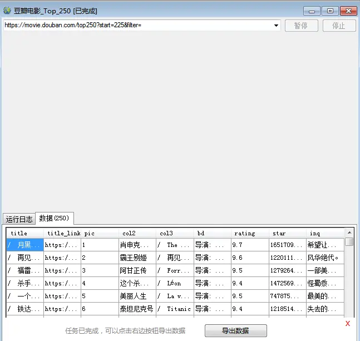Click col2 cell 肖申克...
Image resolution: width=360 pixels, height=341 pixels.
coord(137,245)
